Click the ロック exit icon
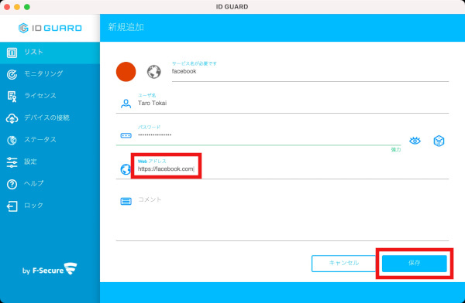This screenshot has width=465, height=303. pos(12,206)
